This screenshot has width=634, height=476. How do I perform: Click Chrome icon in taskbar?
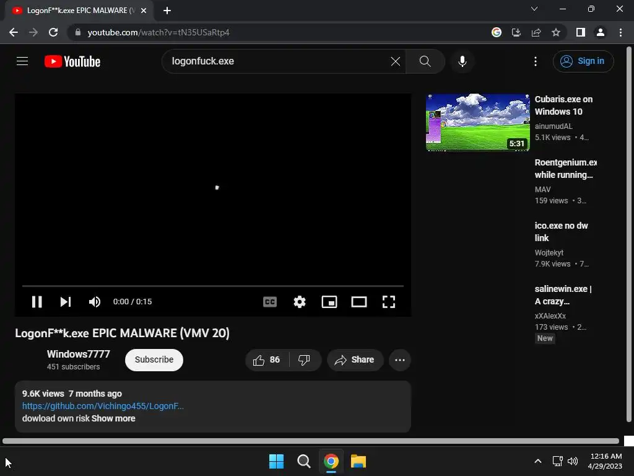pyautogui.click(x=331, y=461)
